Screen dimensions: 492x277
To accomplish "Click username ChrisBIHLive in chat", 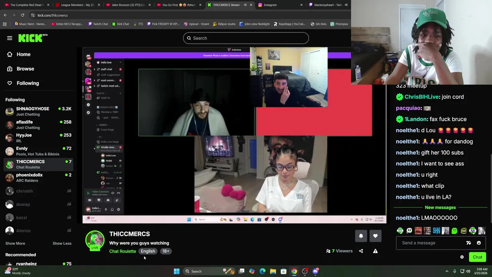I will (421, 97).
